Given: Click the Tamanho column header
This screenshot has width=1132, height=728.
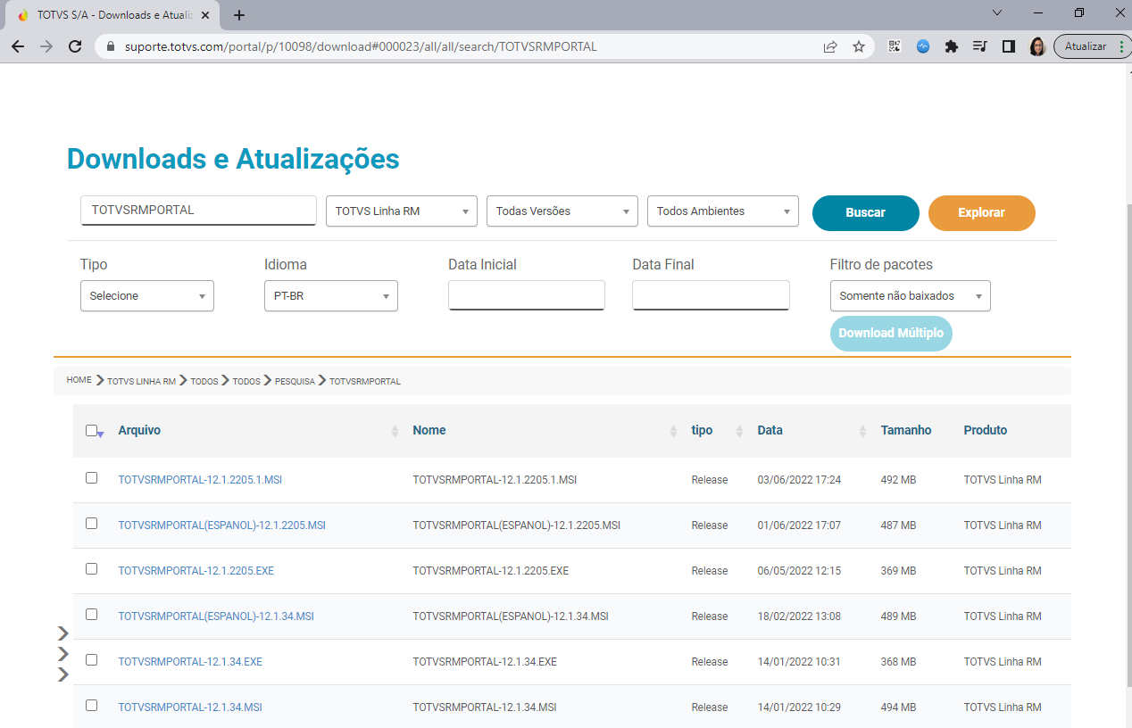Looking at the screenshot, I should pyautogui.click(x=905, y=430).
